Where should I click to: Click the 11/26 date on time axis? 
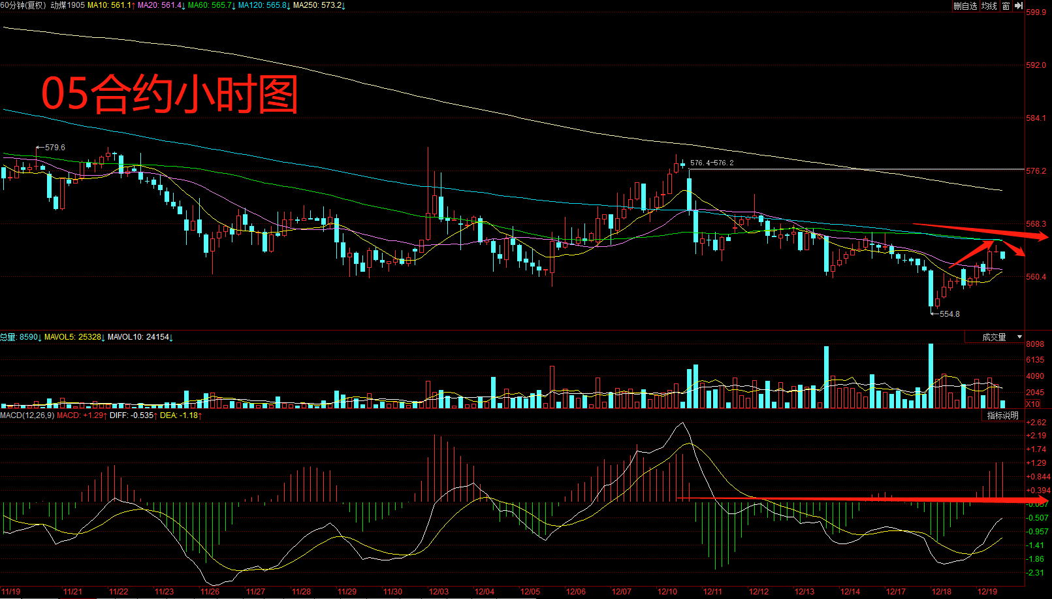pos(210,592)
